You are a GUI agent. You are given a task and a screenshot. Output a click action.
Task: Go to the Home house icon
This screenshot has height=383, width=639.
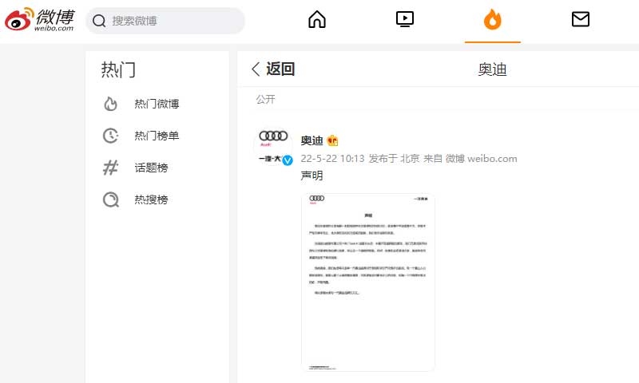click(317, 19)
